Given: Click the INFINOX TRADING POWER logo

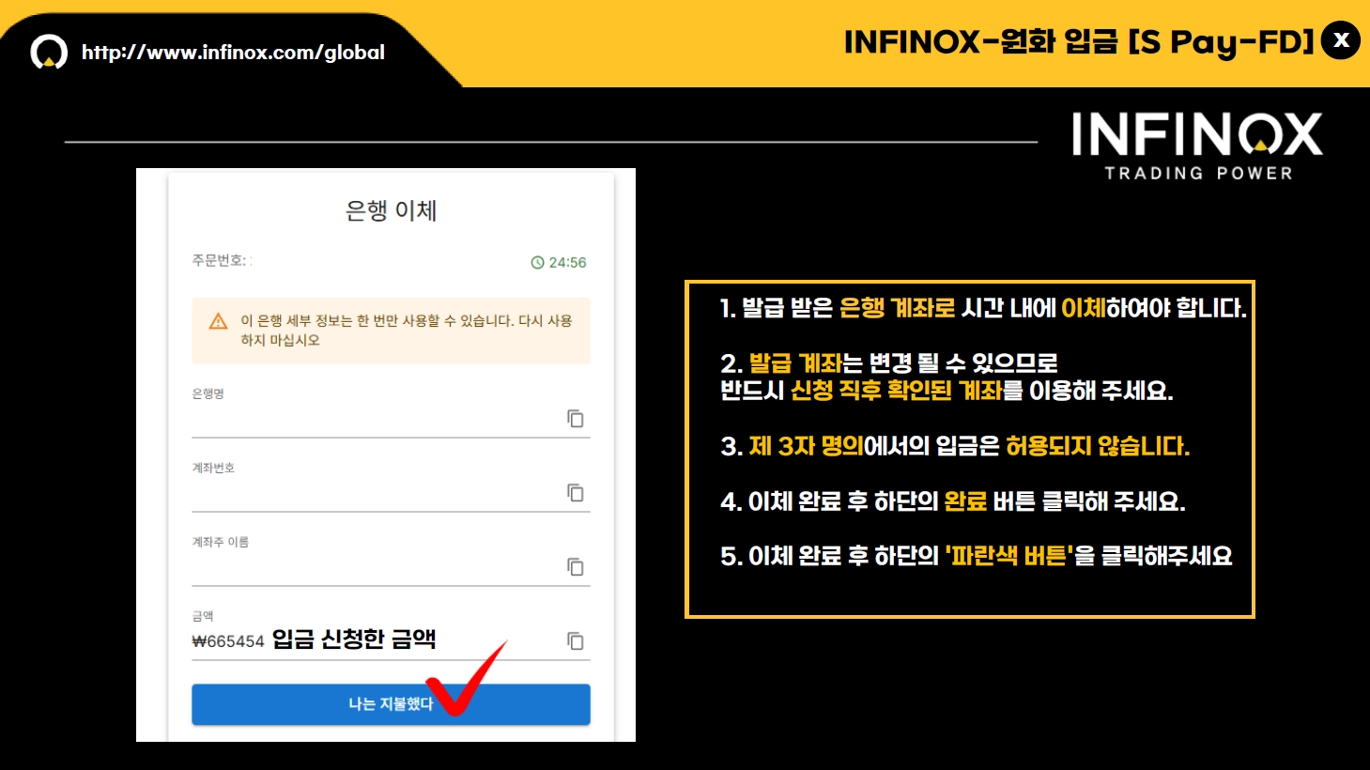Looking at the screenshot, I should [1197, 146].
